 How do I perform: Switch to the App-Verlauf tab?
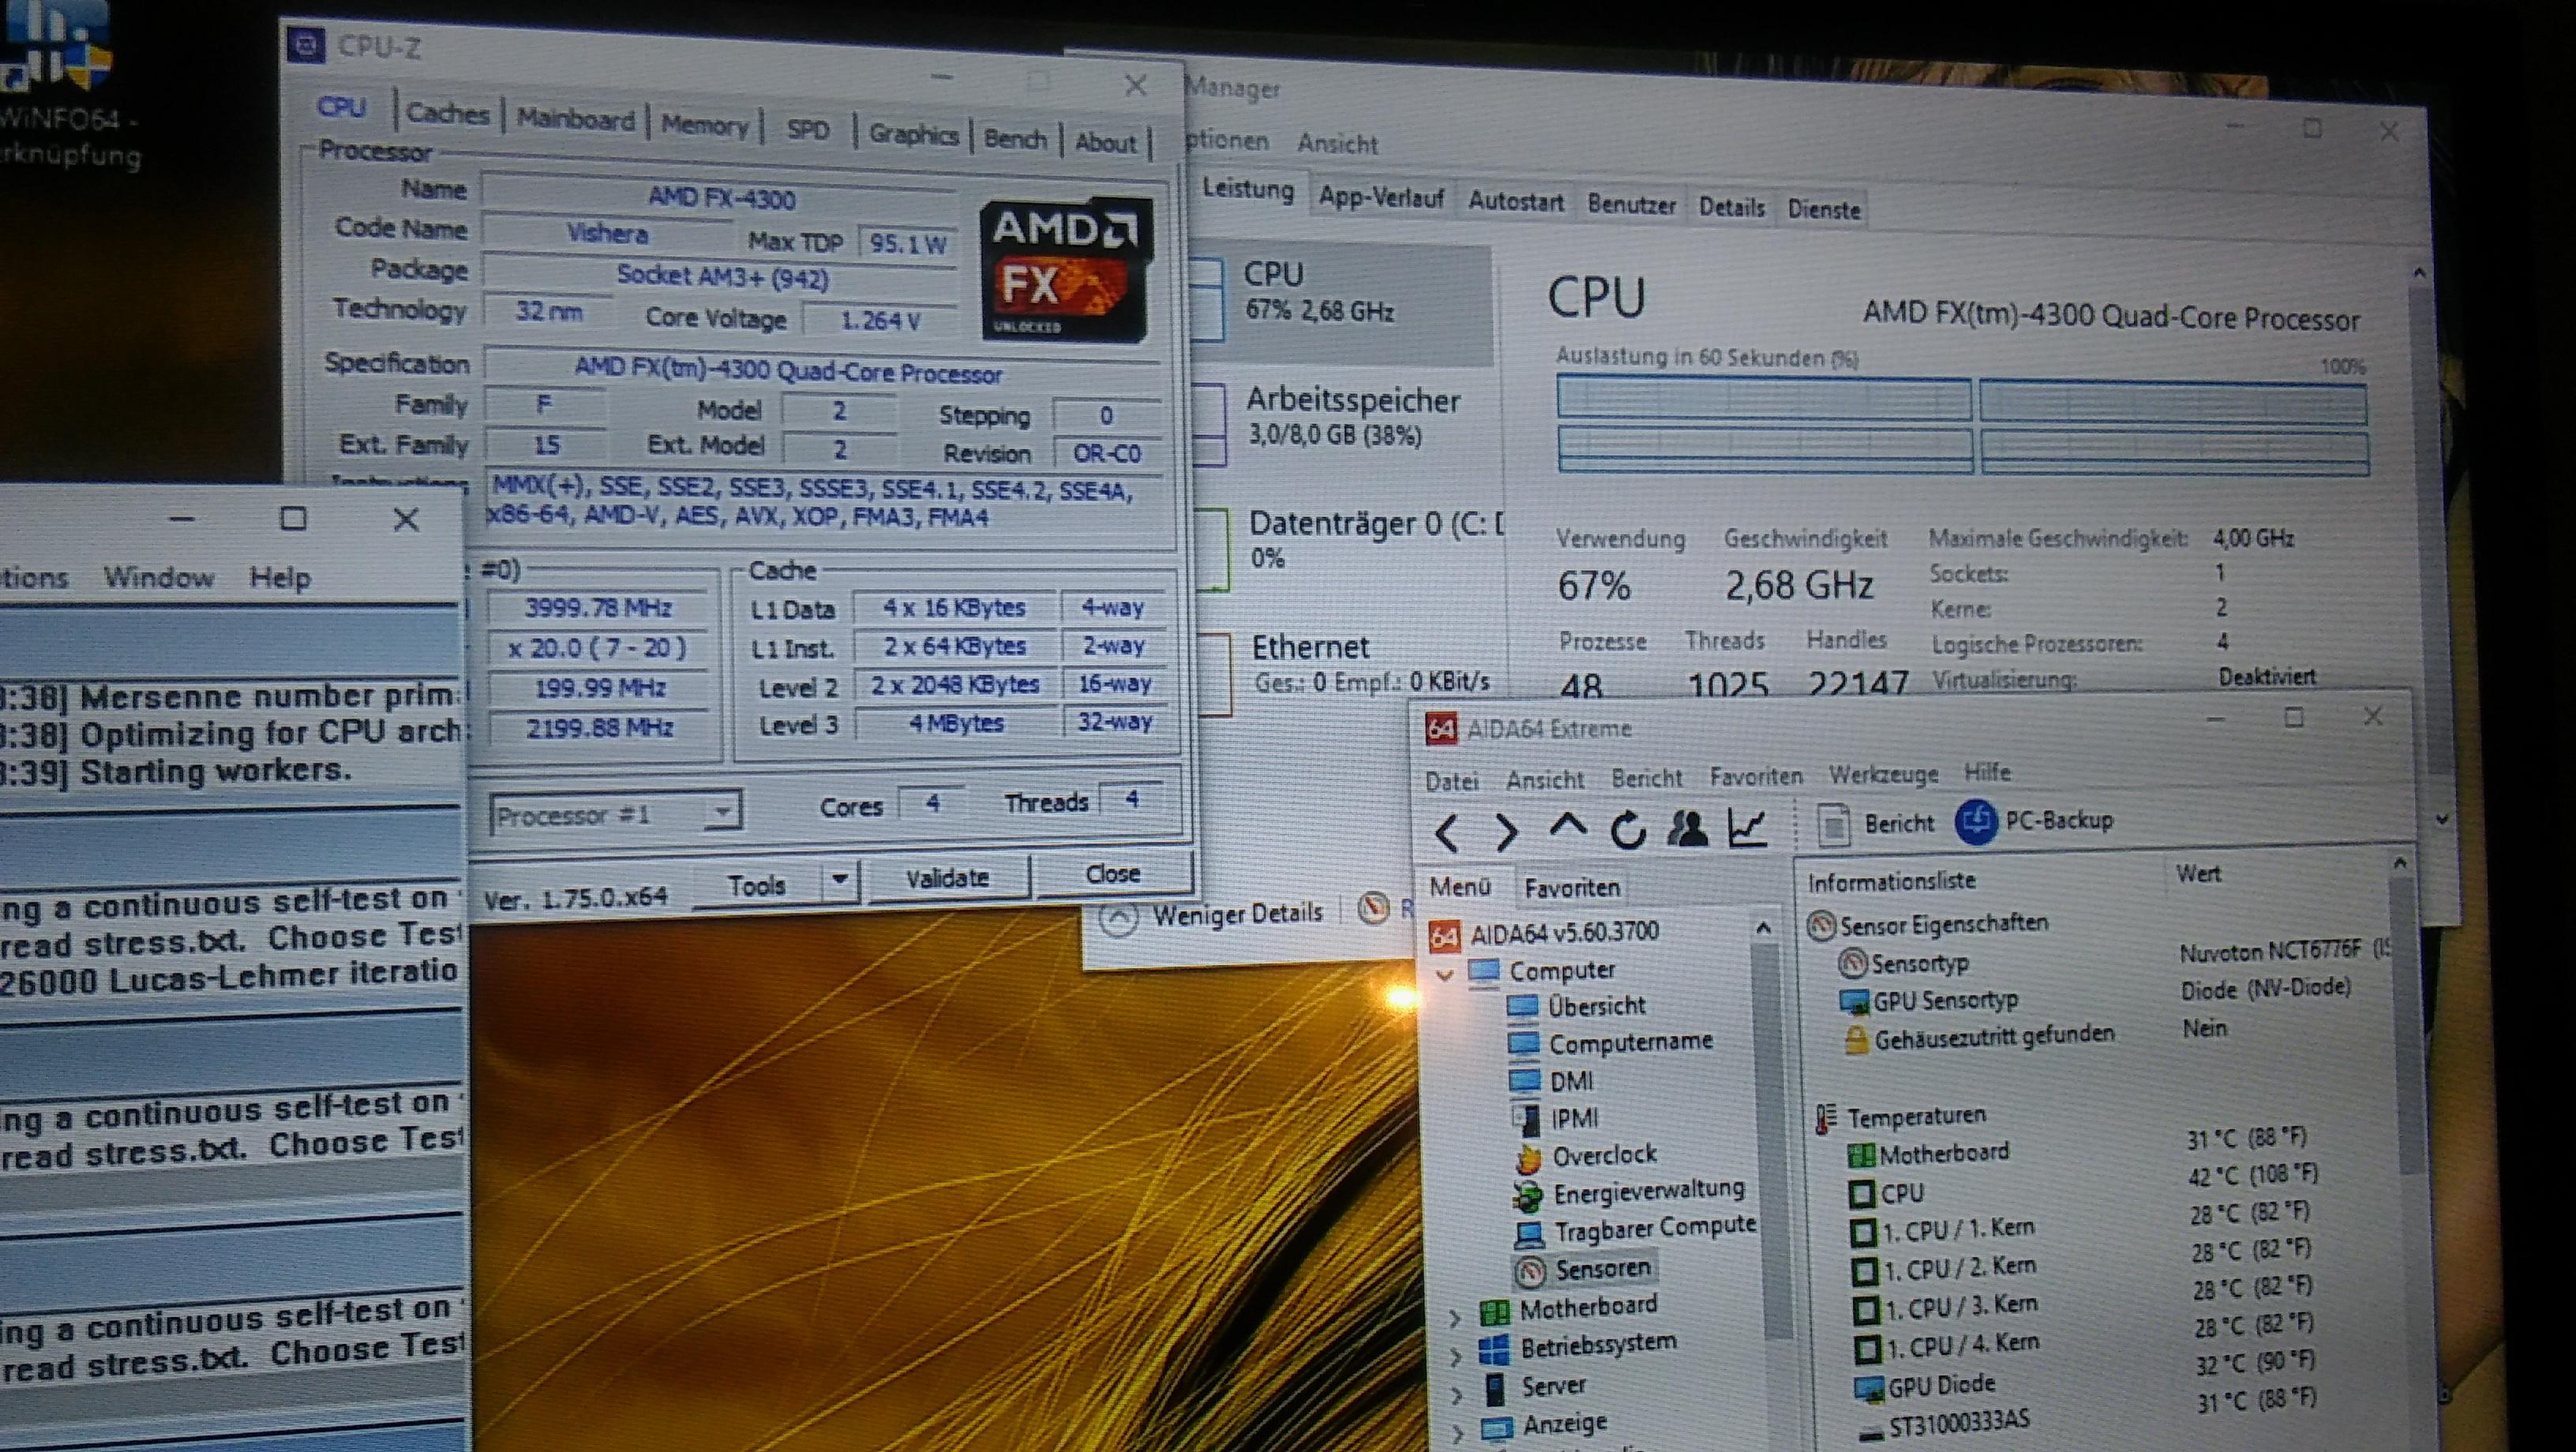pyautogui.click(x=1380, y=198)
